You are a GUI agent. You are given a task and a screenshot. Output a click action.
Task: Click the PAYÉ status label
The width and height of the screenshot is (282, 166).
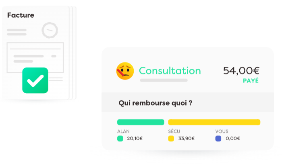pos(251,80)
